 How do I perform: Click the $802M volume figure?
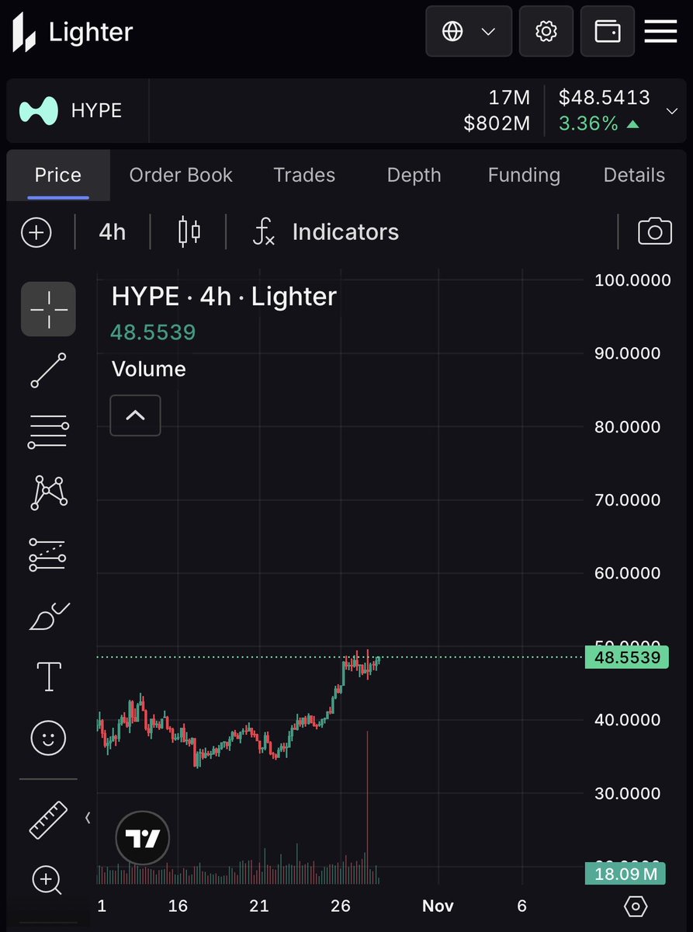(497, 123)
